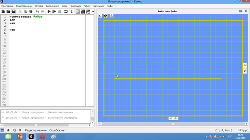This screenshot has height=140, width=250.
Task: Undo the last edit
Action: 37,11
